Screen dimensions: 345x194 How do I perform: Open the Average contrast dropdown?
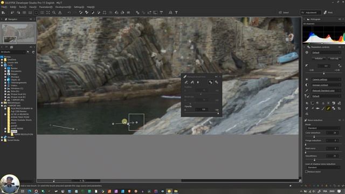click(x=326, y=85)
